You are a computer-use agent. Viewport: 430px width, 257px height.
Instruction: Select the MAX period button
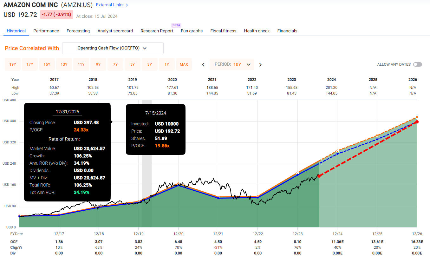click(184, 64)
